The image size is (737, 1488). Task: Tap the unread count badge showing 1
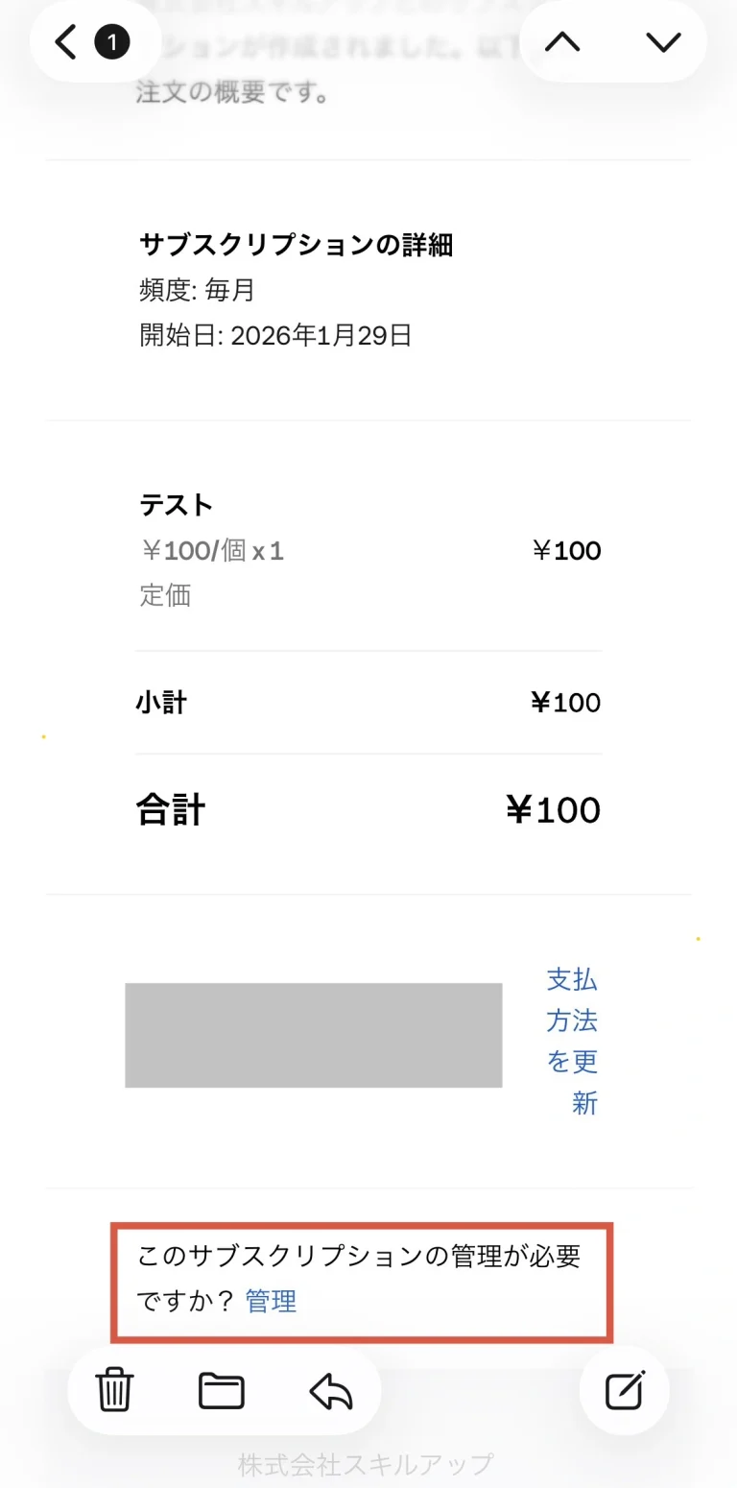point(112,42)
